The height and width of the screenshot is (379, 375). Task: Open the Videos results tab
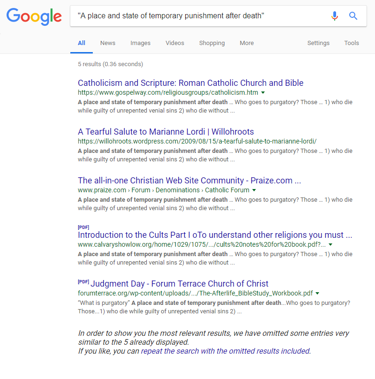174,43
